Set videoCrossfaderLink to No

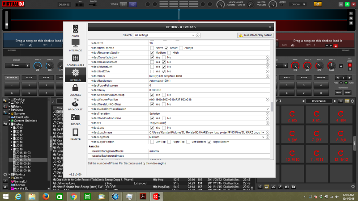click(x=164, y=58)
